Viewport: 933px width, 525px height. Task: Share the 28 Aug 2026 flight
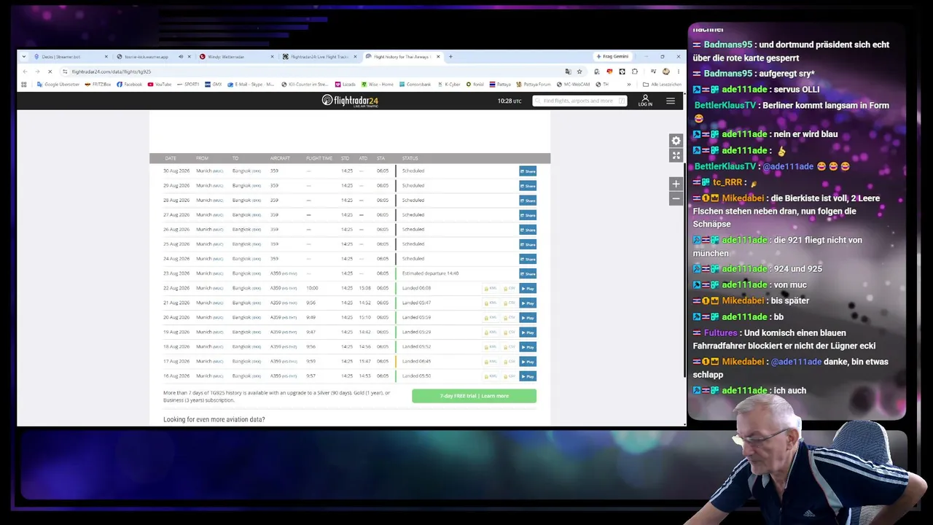point(528,201)
